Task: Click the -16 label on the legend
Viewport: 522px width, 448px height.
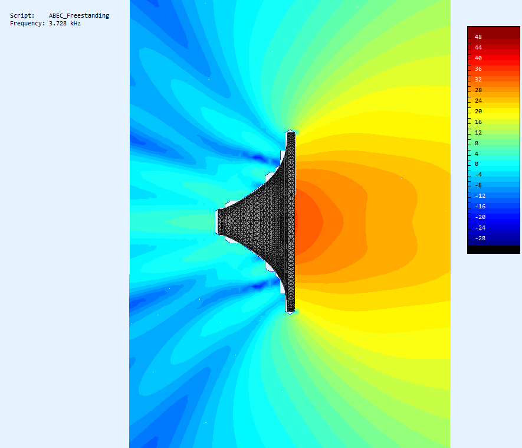Action: tap(480, 207)
